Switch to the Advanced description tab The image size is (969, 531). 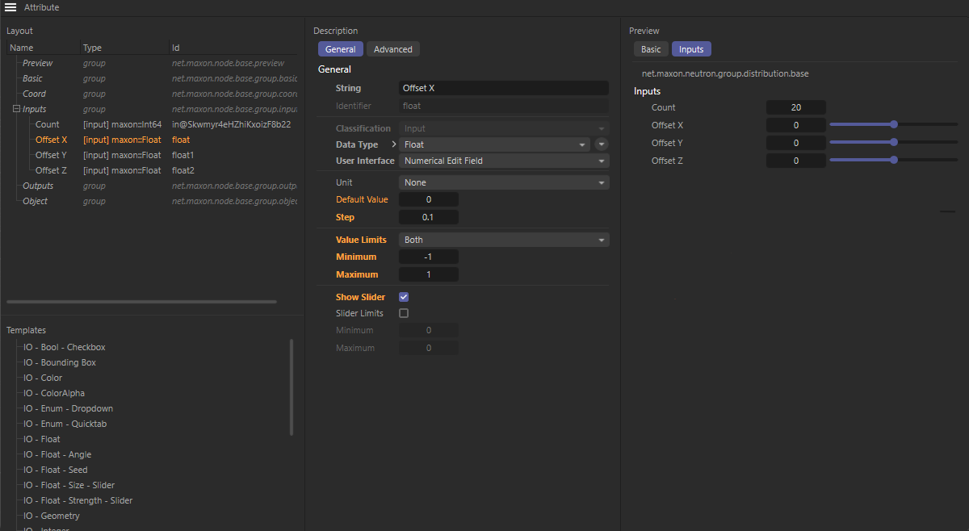click(393, 49)
